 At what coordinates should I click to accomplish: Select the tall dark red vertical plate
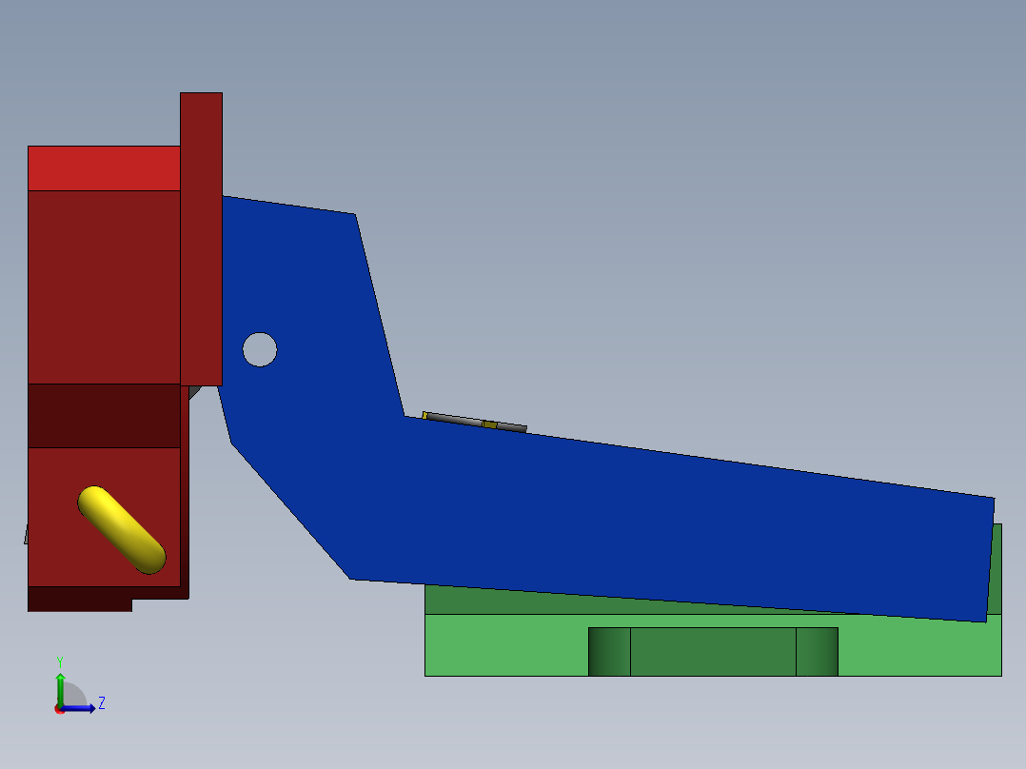202,239
